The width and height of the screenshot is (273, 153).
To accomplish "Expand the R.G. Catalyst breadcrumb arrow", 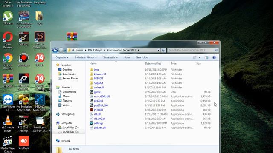I will (105, 50).
